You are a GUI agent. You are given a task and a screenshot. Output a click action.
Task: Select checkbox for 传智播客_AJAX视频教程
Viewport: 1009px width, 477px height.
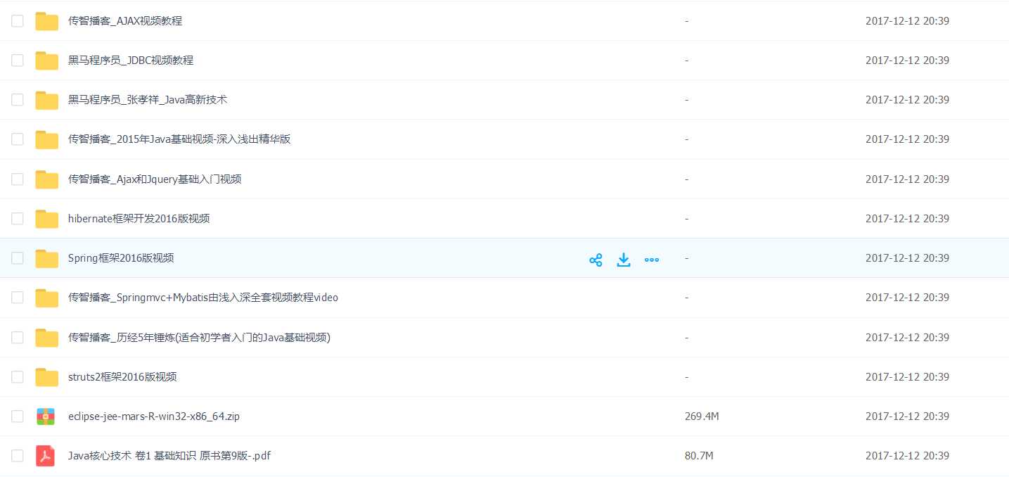click(x=18, y=21)
